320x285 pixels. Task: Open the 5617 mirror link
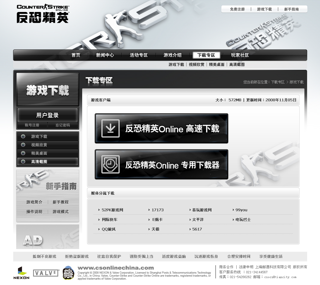click(197, 229)
